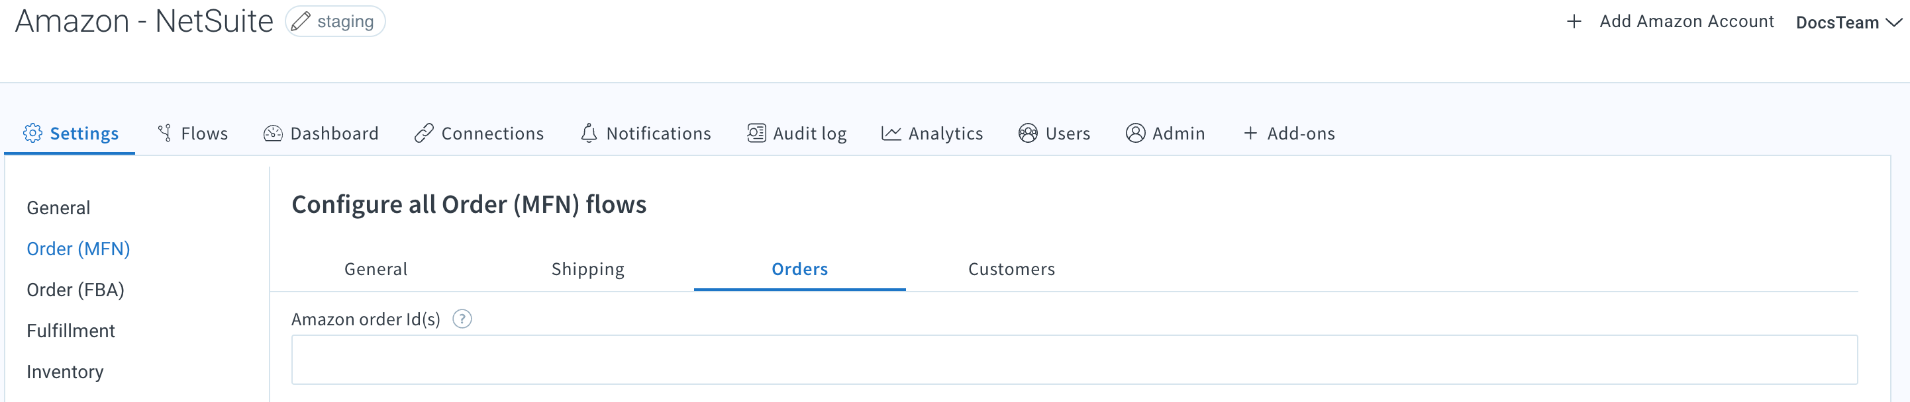Open the Audit log tab
Viewport: 1910px width, 402px height.
point(797,134)
